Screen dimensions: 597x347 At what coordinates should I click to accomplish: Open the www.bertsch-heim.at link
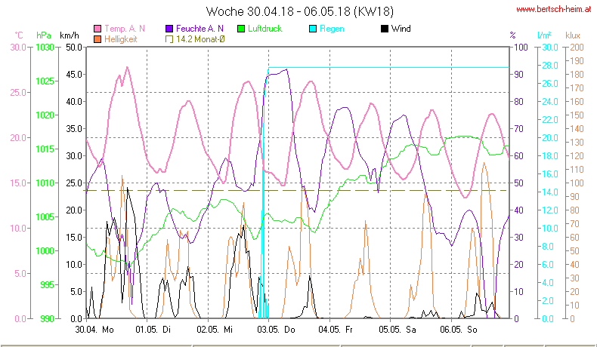552,10
